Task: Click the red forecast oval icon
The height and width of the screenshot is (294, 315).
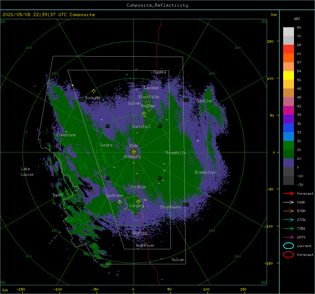Action: 288,254
